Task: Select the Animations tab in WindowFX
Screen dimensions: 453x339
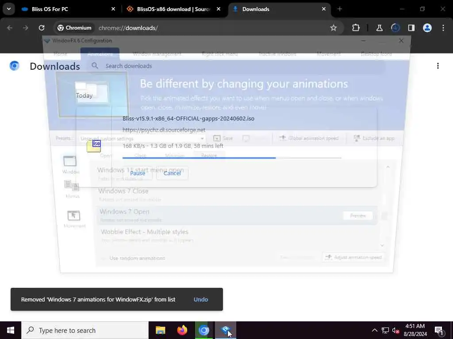Action: pyautogui.click(x=100, y=54)
